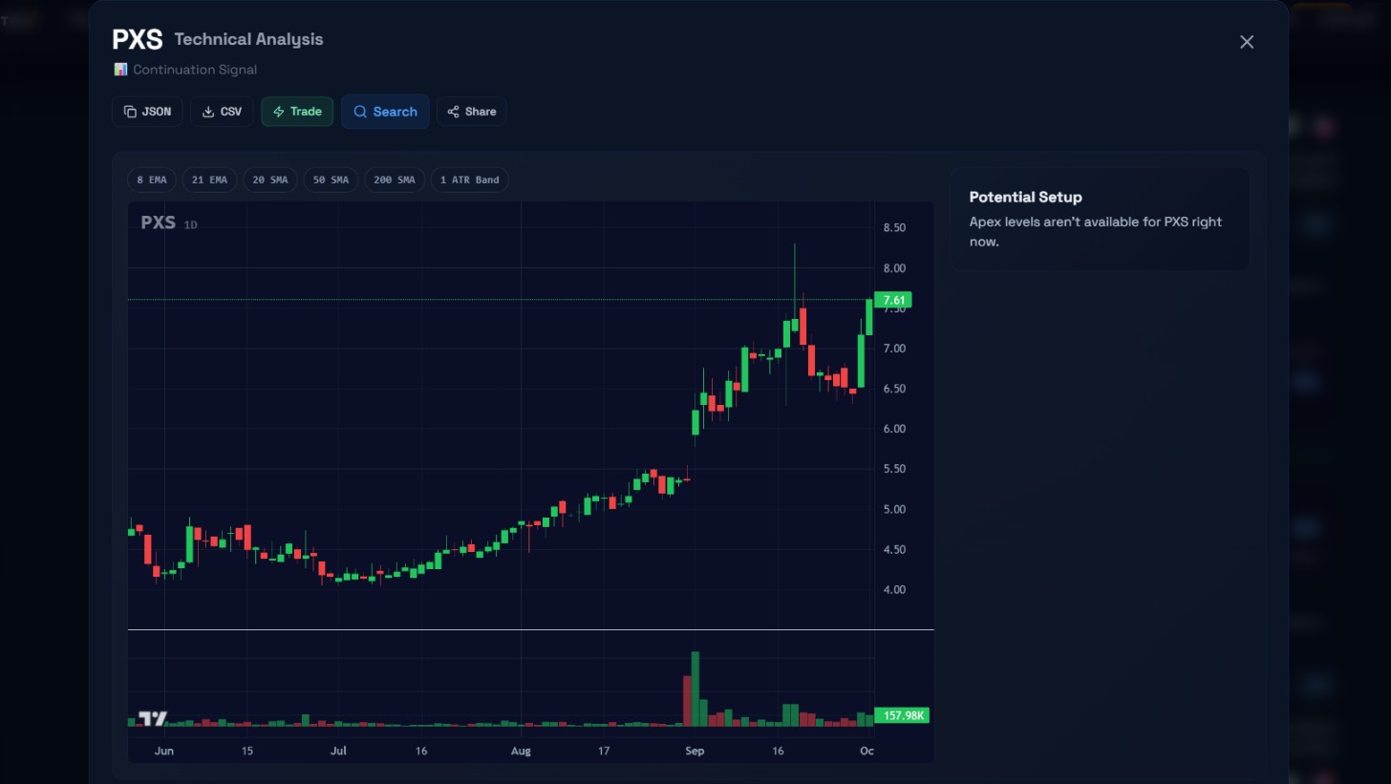The width and height of the screenshot is (1391, 784).
Task: Click the Apex levels unavailable message
Action: 1095,232
